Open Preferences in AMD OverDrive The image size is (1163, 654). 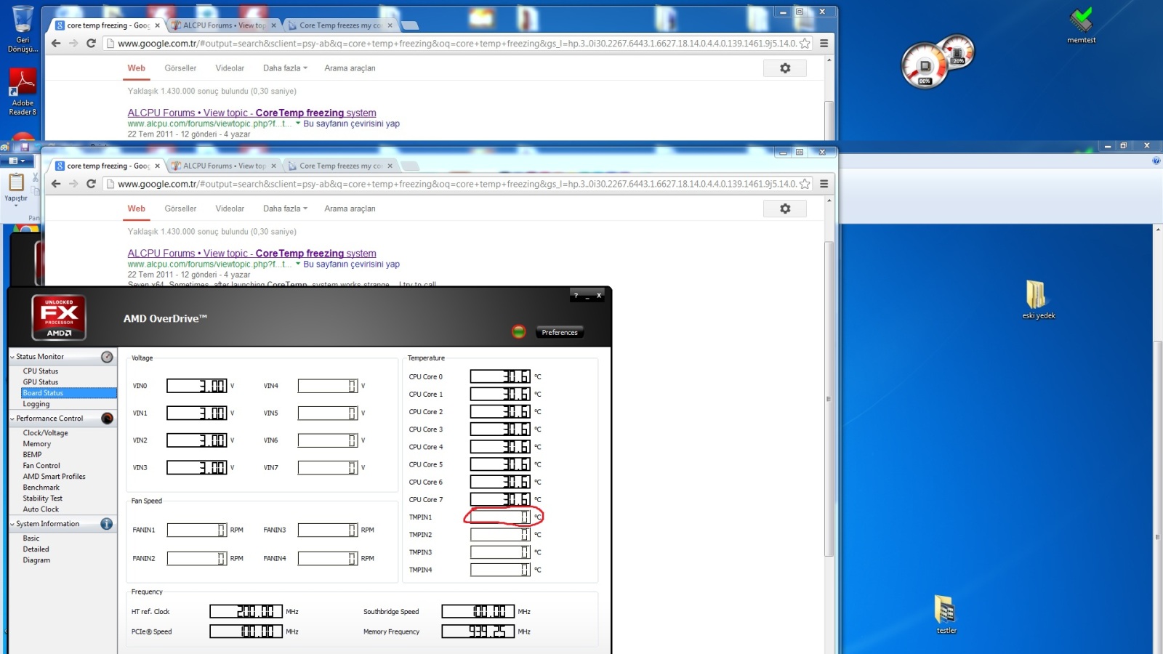(559, 332)
